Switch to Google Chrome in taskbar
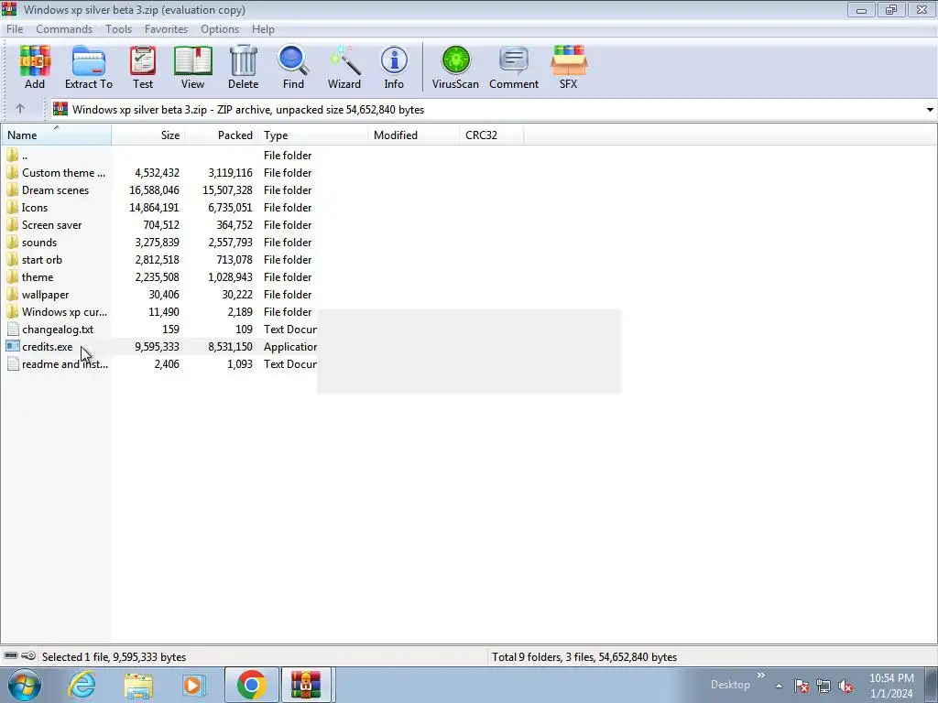This screenshot has height=703, width=938. point(252,685)
